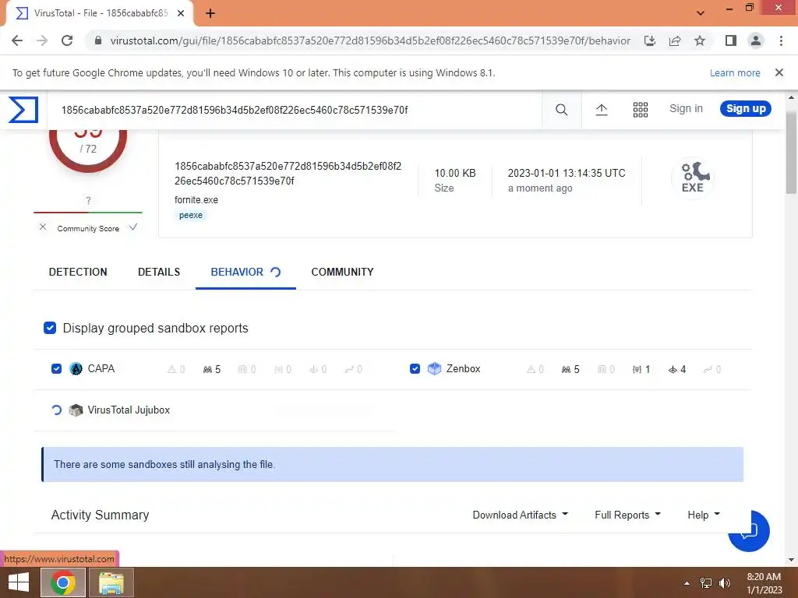Viewport: 798px width, 598px height.
Task: Click the community score downvote X
Action: [43, 227]
